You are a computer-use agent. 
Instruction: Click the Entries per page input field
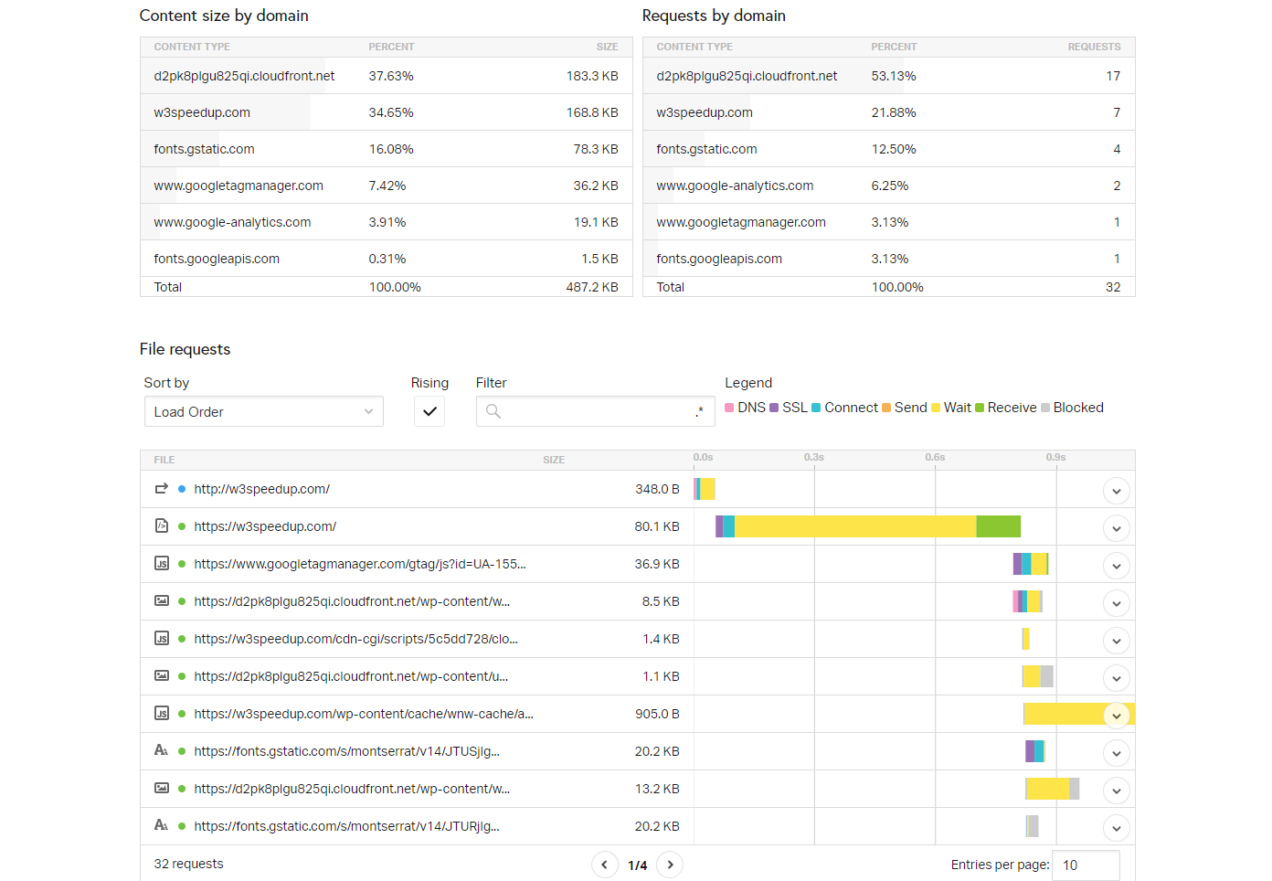point(1086,865)
